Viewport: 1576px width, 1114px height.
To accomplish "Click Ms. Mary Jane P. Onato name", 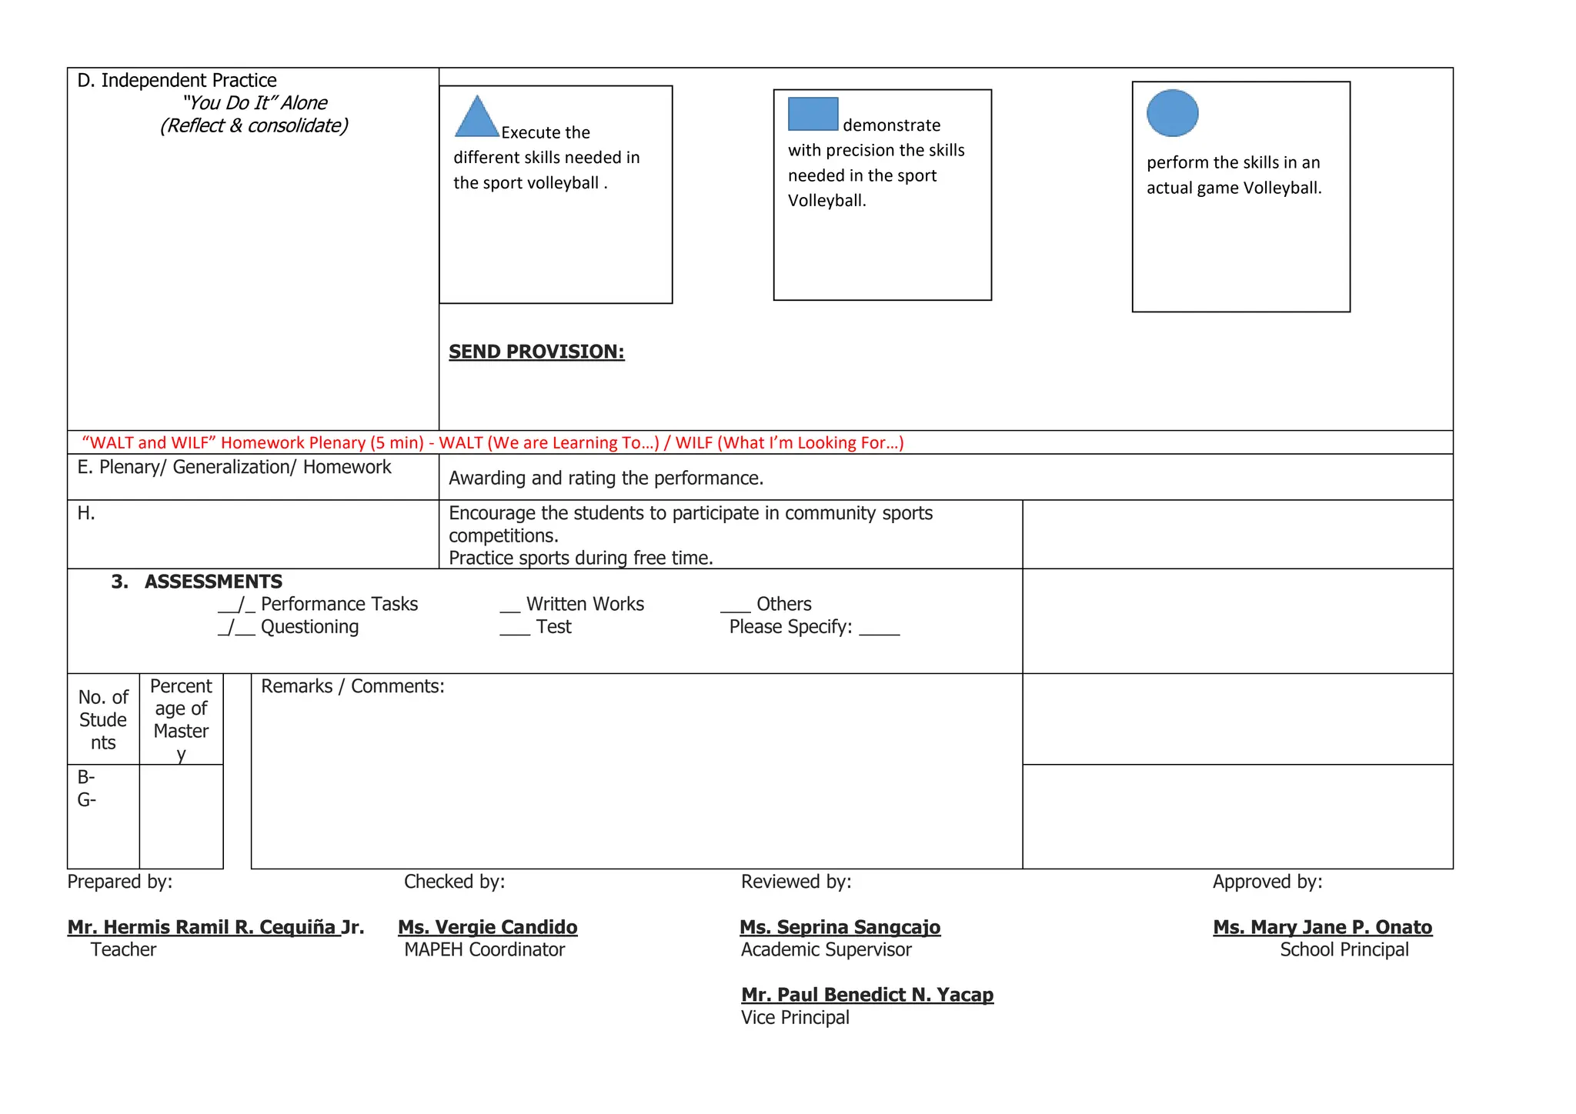I will (1322, 927).
